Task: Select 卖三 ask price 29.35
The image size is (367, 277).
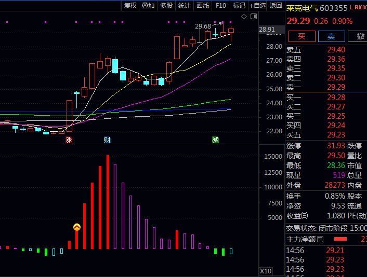Action: pos(336,68)
